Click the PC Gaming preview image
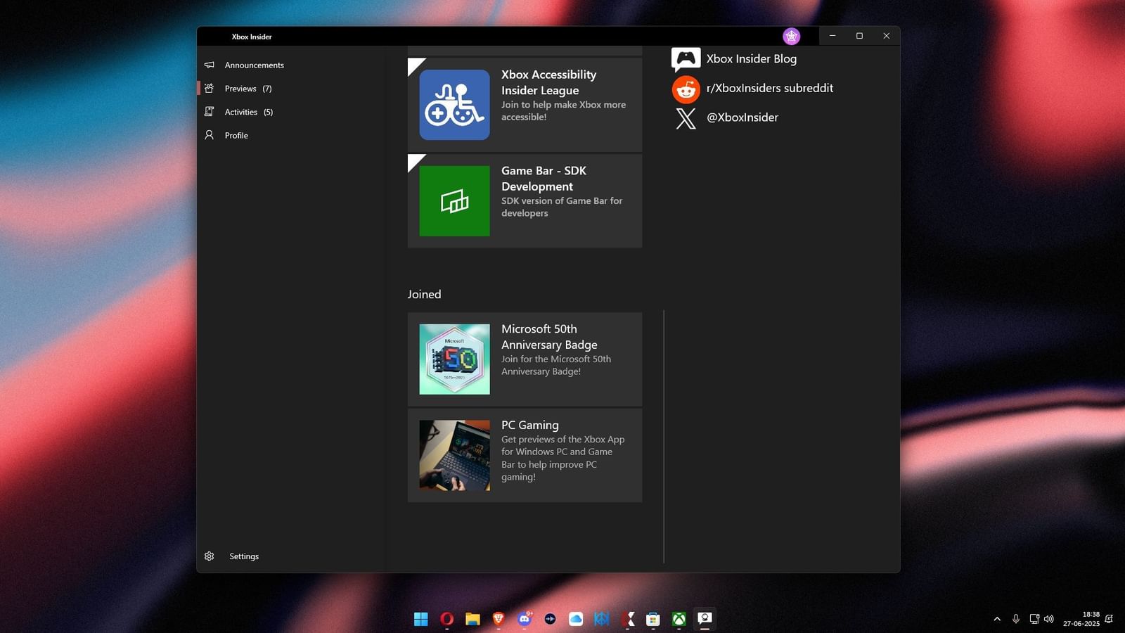 click(x=454, y=455)
